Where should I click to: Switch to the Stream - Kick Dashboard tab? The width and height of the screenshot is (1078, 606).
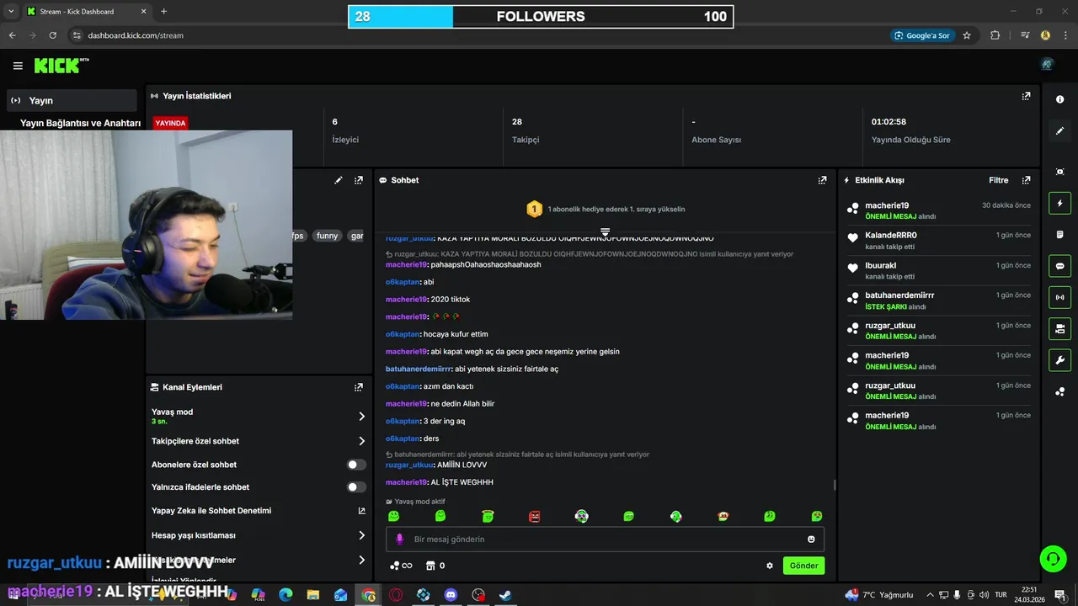86,12
